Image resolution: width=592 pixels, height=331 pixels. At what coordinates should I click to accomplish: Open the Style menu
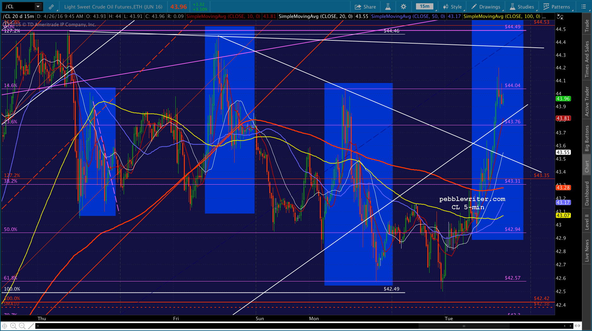452,7
